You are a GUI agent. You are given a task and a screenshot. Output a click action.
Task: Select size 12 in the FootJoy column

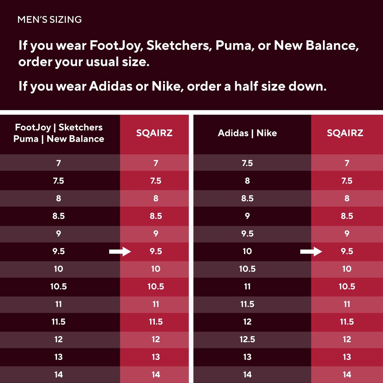59,340
